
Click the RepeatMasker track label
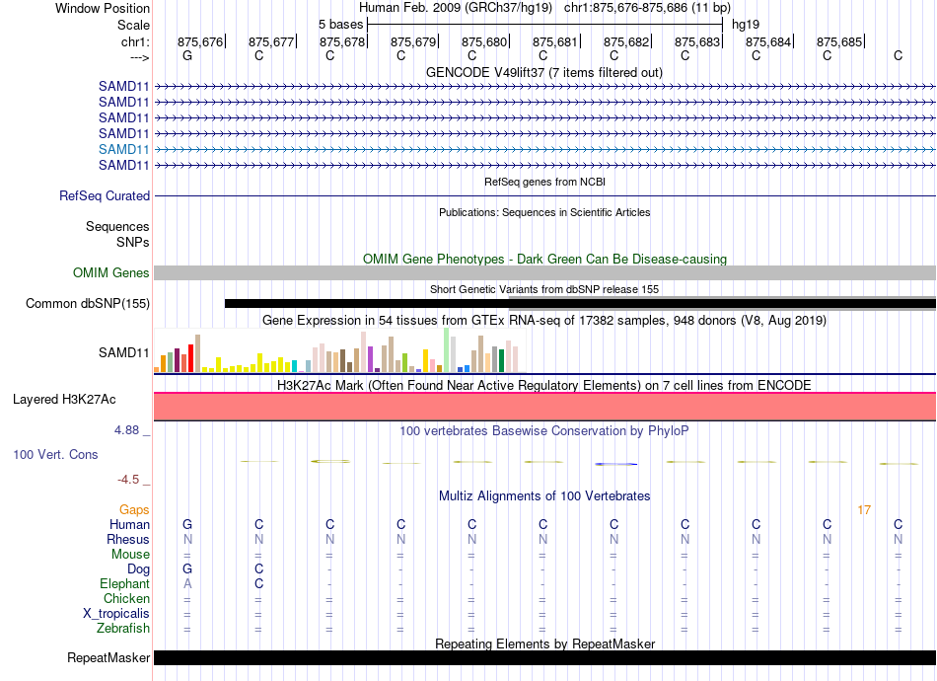[108, 657]
